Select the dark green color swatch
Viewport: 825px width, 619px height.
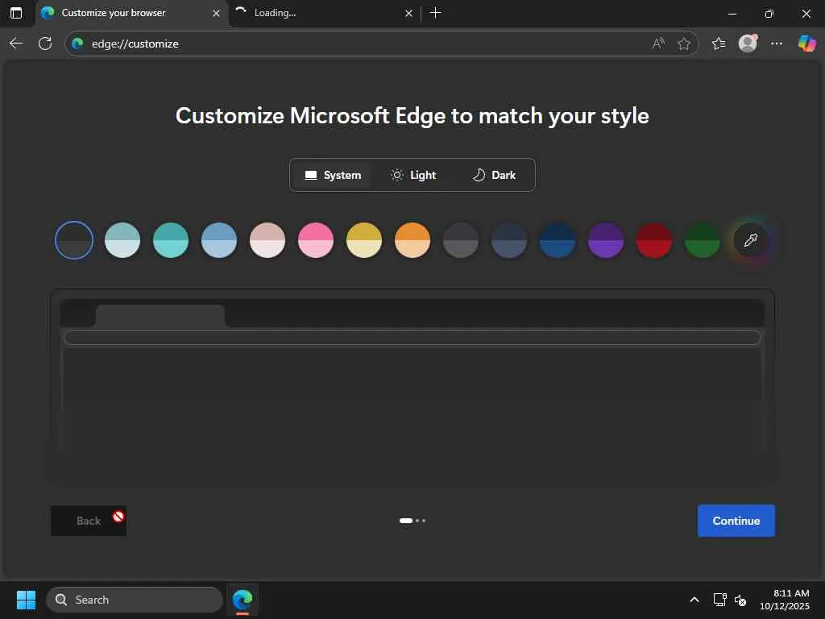pos(703,240)
